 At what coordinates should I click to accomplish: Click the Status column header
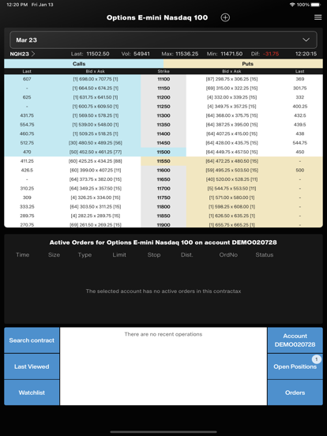265,254
